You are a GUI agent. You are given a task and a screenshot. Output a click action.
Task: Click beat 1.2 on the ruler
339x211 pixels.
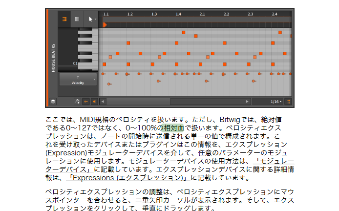130,14
